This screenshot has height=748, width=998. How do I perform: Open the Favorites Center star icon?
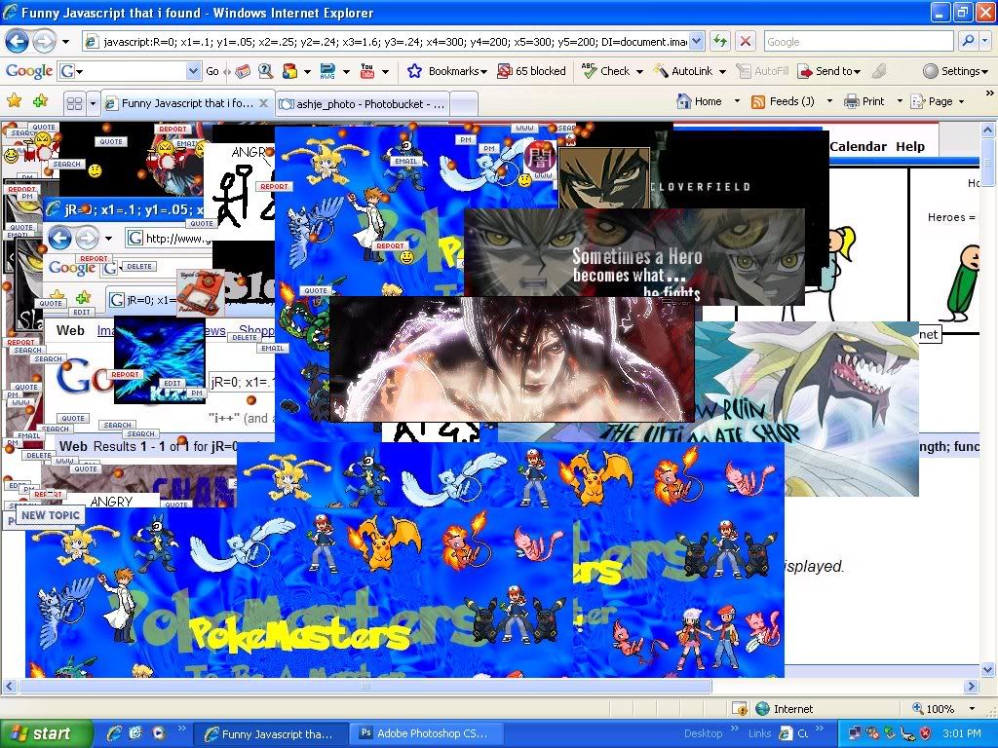click(14, 101)
